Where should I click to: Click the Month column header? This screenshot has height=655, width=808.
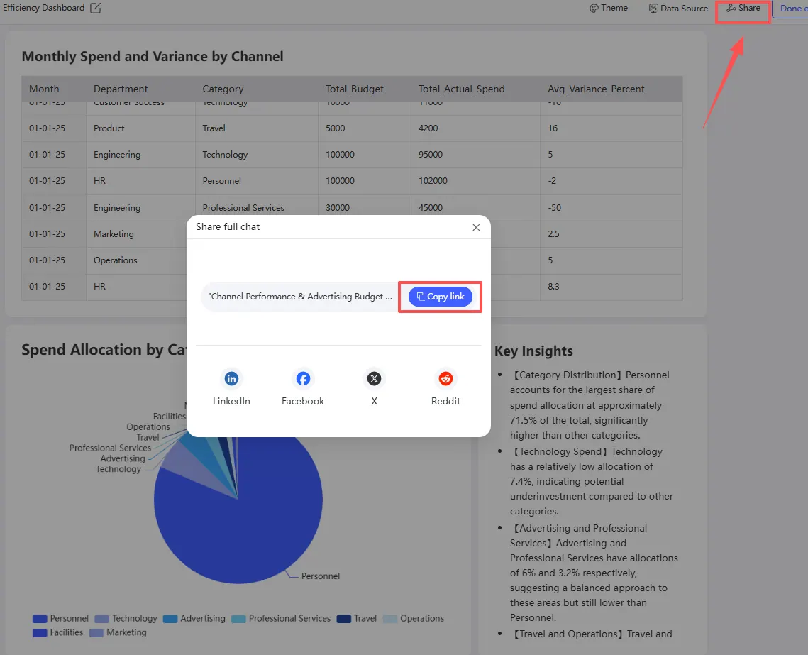tap(44, 89)
